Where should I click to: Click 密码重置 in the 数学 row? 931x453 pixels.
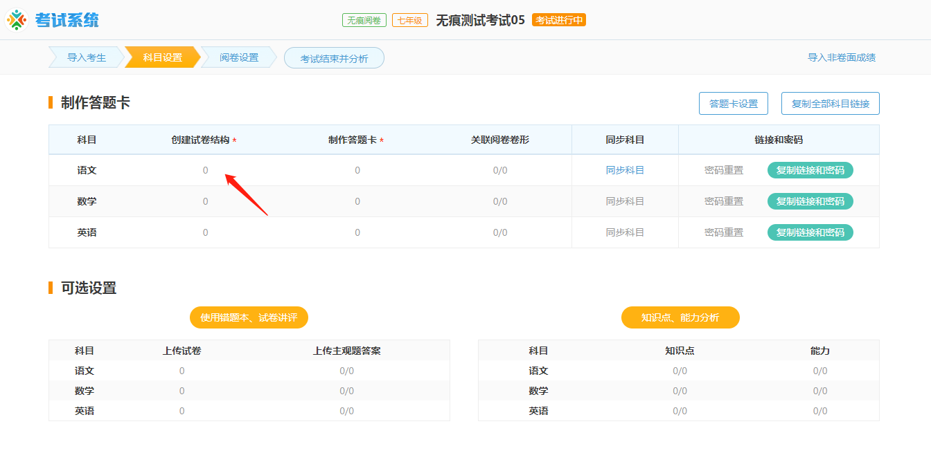pyautogui.click(x=724, y=201)
